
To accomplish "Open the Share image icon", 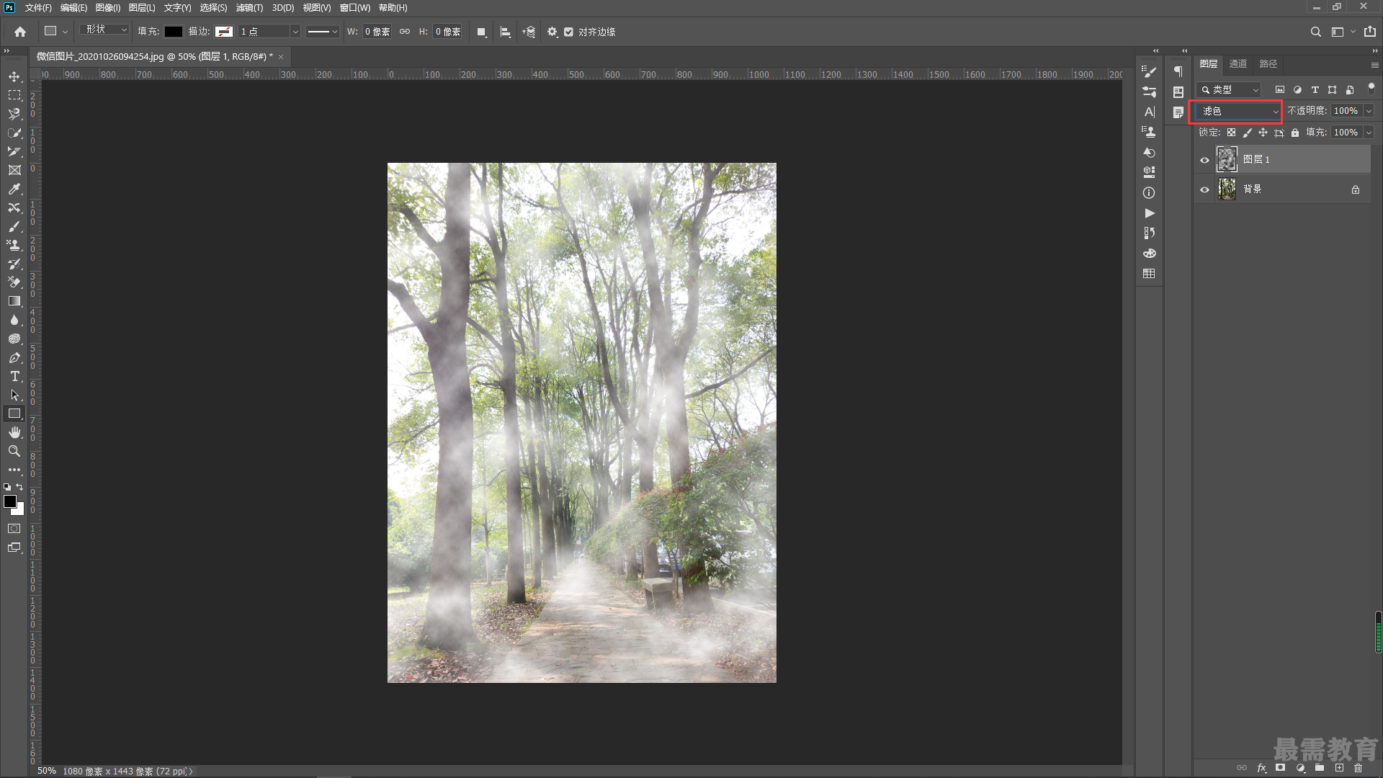I will pyautogui.click(x=1370, y=32).
